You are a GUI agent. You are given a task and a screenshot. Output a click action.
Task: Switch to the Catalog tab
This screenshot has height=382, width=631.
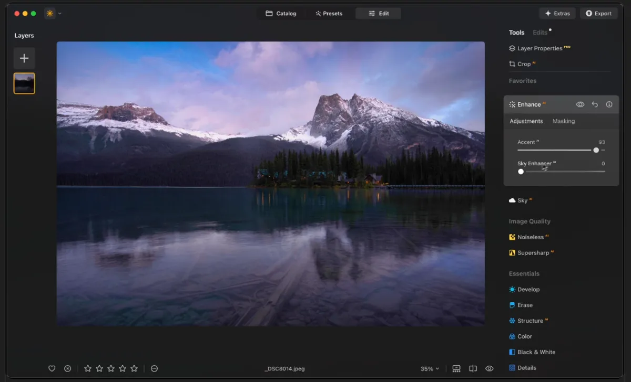[x=281, y=13]
